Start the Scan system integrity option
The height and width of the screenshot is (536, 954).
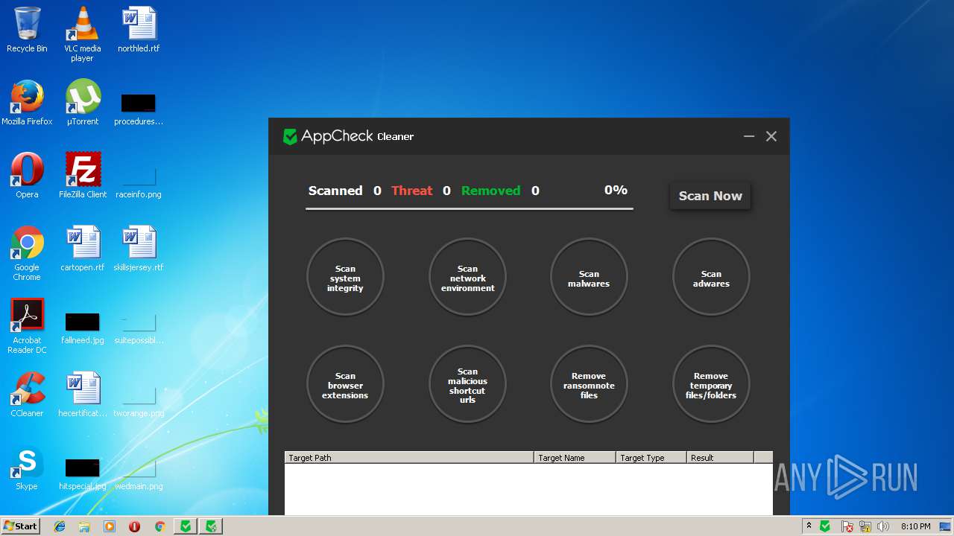pos(345,278)
